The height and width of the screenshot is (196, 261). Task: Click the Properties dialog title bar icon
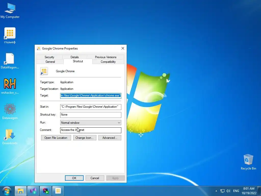(x=39, y=48)
